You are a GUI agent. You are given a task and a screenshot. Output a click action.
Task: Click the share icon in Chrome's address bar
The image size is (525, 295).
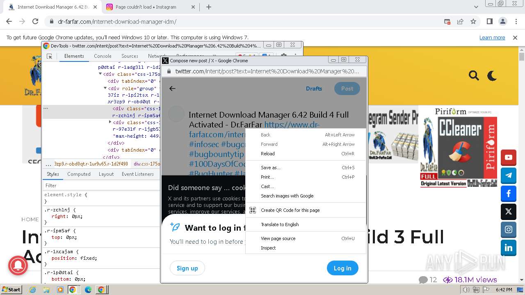tap(460, 21)
